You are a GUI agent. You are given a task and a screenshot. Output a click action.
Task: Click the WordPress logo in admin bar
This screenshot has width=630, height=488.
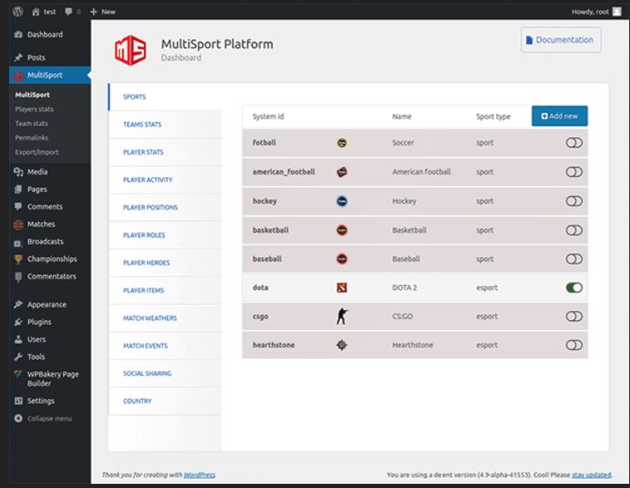click(x=18, y=12)
